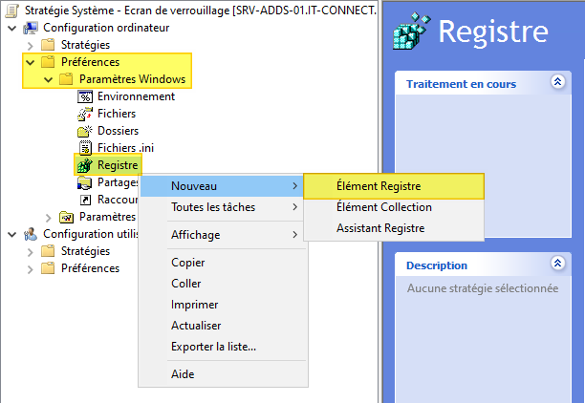The height and width of the screenshot is (403, 585).
Task: Select the Stratégie Système root label
Action: [x=201, y=11]
